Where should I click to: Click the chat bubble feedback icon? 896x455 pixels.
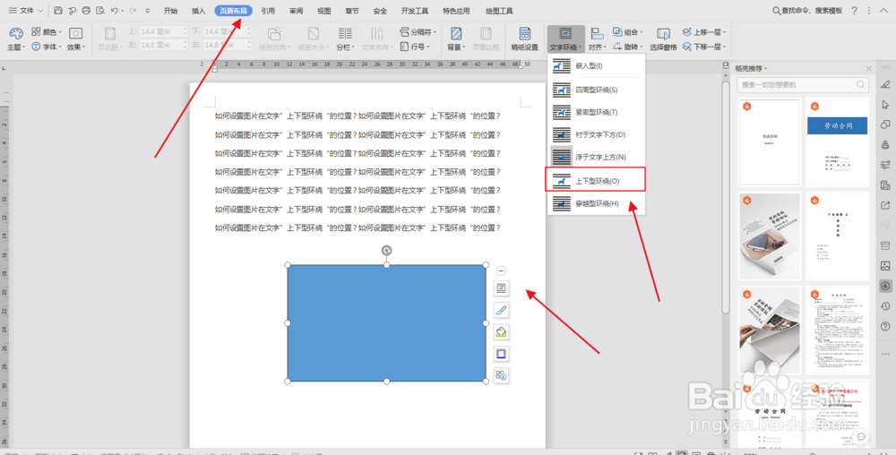860,437
